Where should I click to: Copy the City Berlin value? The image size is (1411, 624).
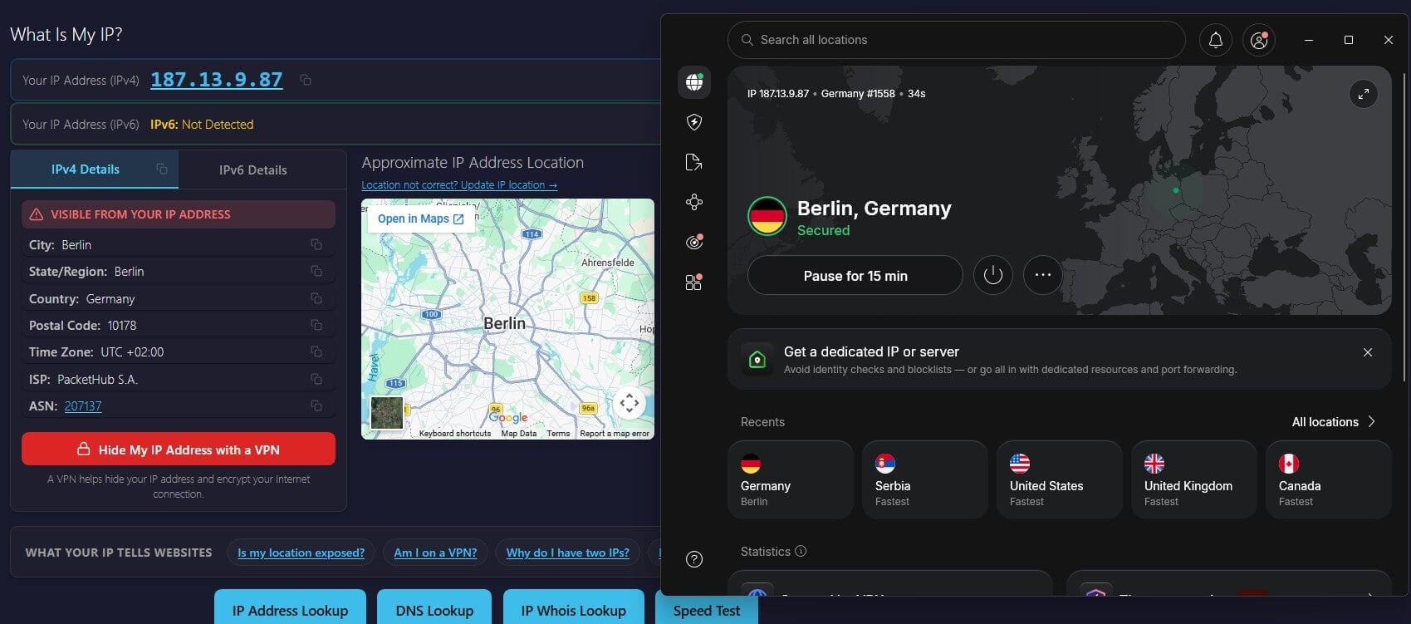(x=316, y=244)
